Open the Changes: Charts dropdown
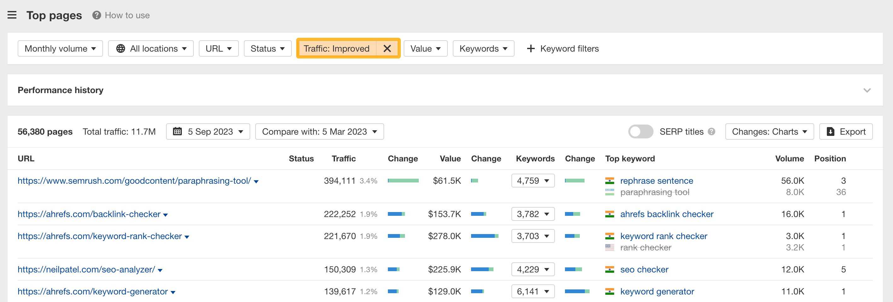 pos(769,131)
